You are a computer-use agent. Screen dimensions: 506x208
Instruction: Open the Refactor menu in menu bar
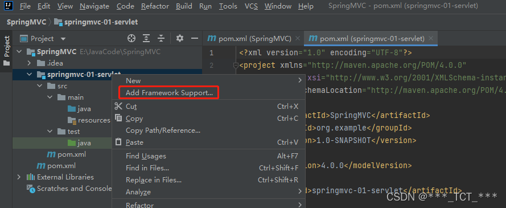tap(155, 6)
